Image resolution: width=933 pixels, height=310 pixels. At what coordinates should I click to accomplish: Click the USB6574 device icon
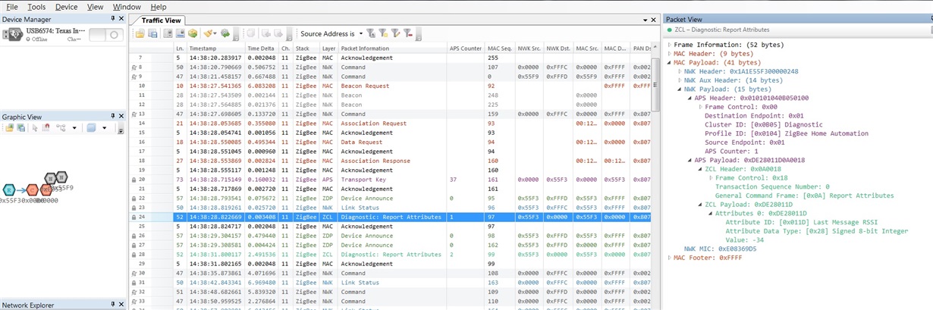(x=12, y=35)
